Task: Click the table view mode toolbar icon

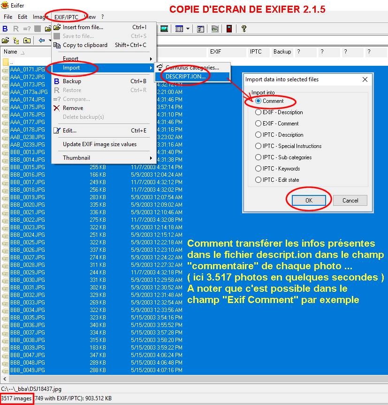Action: point(179,29)
